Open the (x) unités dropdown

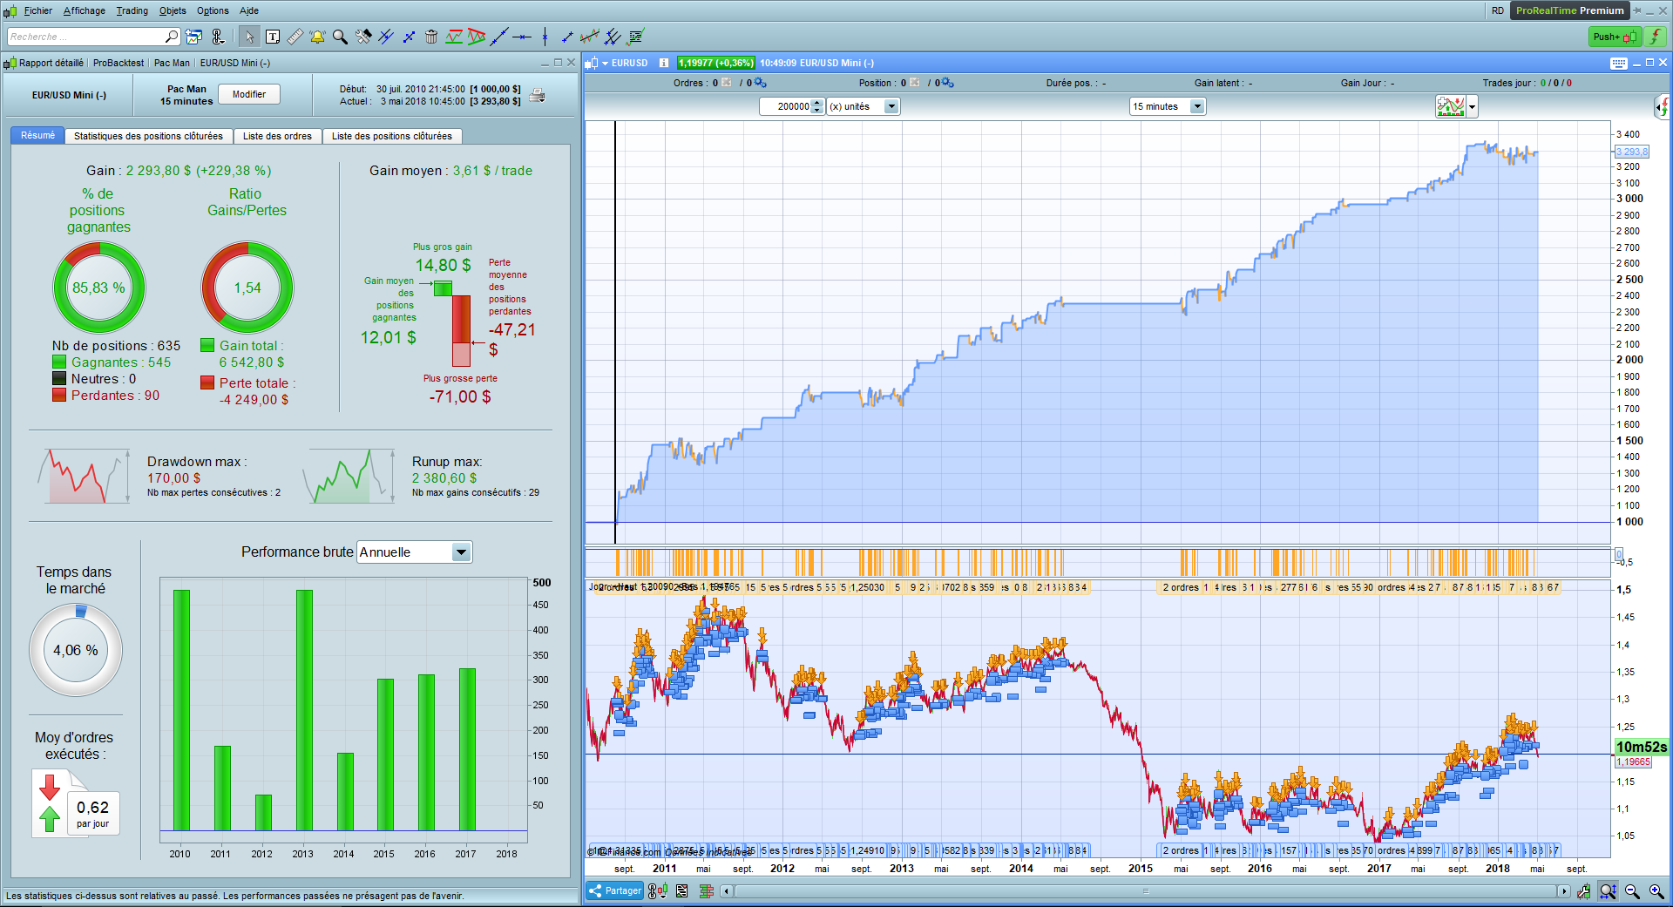click(863, 106)
